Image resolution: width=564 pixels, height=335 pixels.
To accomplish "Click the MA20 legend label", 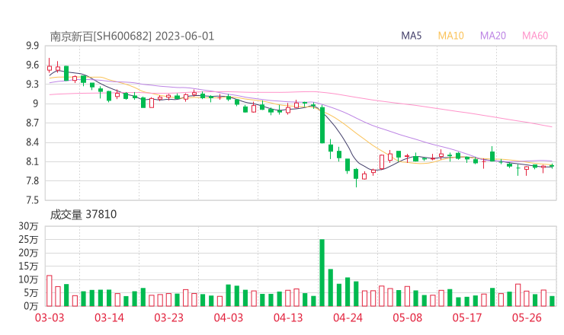I will [x=493, y=36].
